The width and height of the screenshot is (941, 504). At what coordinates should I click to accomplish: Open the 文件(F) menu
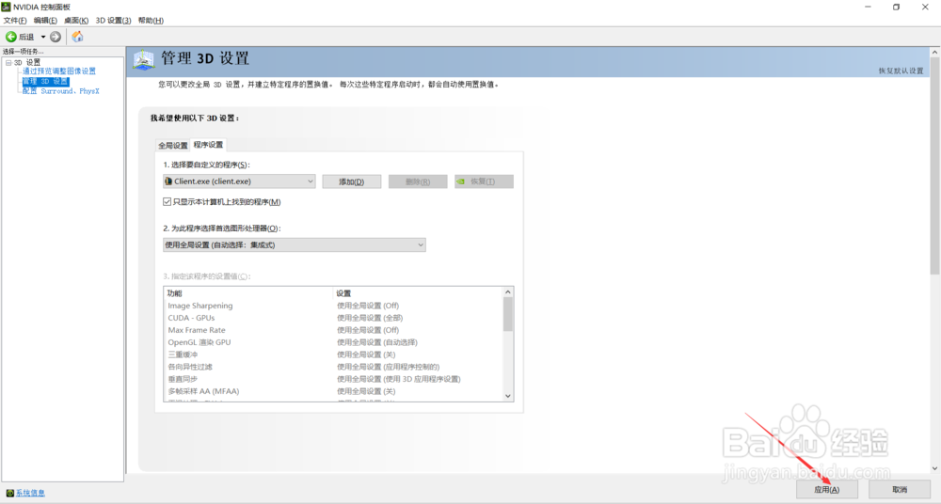pyautogui.click(x=15, y=21)
